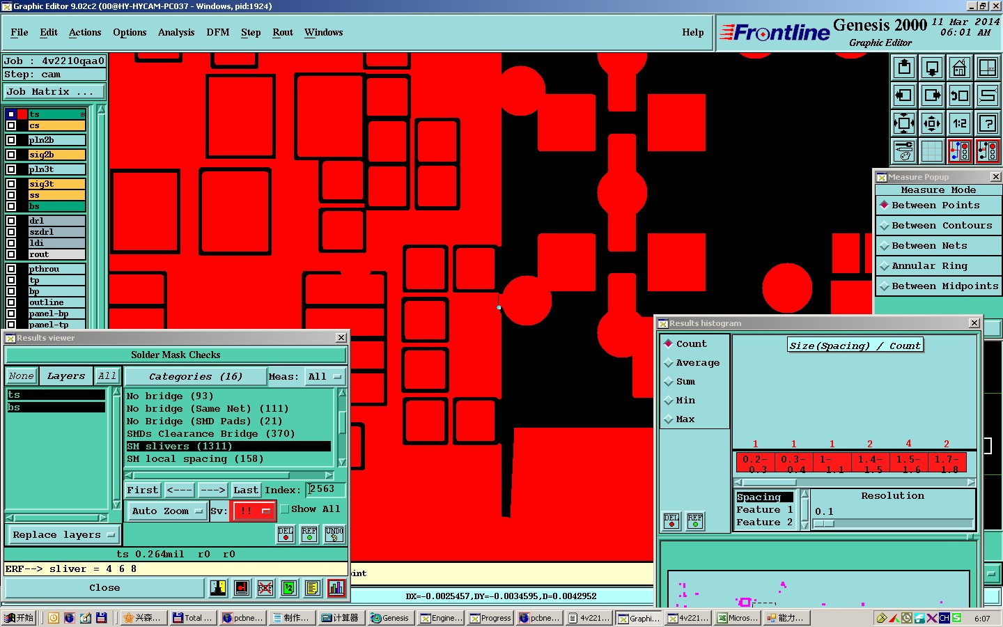This screenshot has width=1003, height=627.
Task: Select Between Midpoints measure mode
Action: [x=938, y=286]
